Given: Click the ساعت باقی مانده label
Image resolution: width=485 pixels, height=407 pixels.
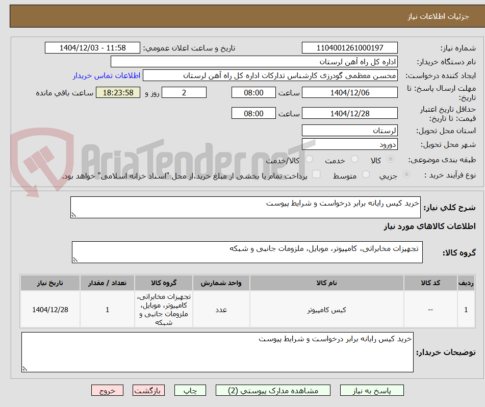Looking at the screenshot, I should 64,93.
